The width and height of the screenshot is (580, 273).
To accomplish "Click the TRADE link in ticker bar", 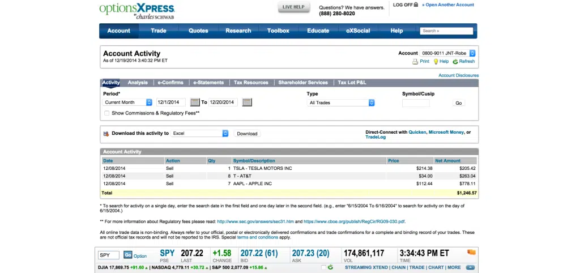I will tap(416, 267).
